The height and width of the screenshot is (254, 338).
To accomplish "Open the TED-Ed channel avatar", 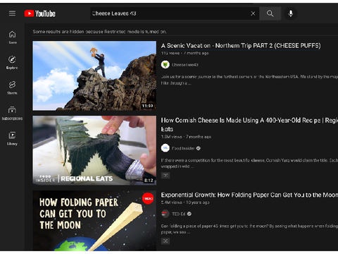I will coord(165,214).
